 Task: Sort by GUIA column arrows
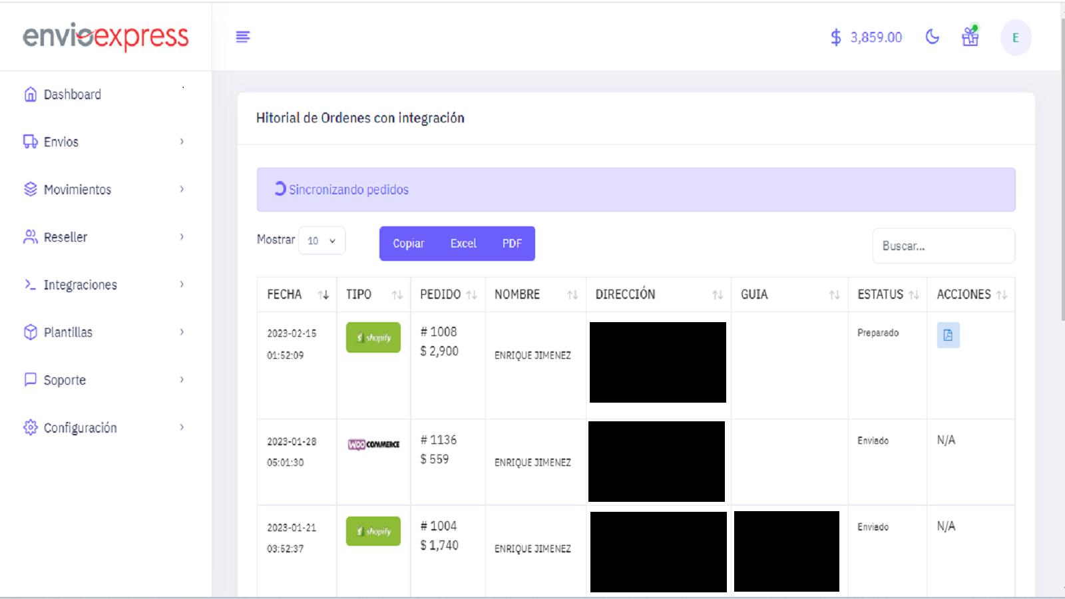click(x=835, y=295)
